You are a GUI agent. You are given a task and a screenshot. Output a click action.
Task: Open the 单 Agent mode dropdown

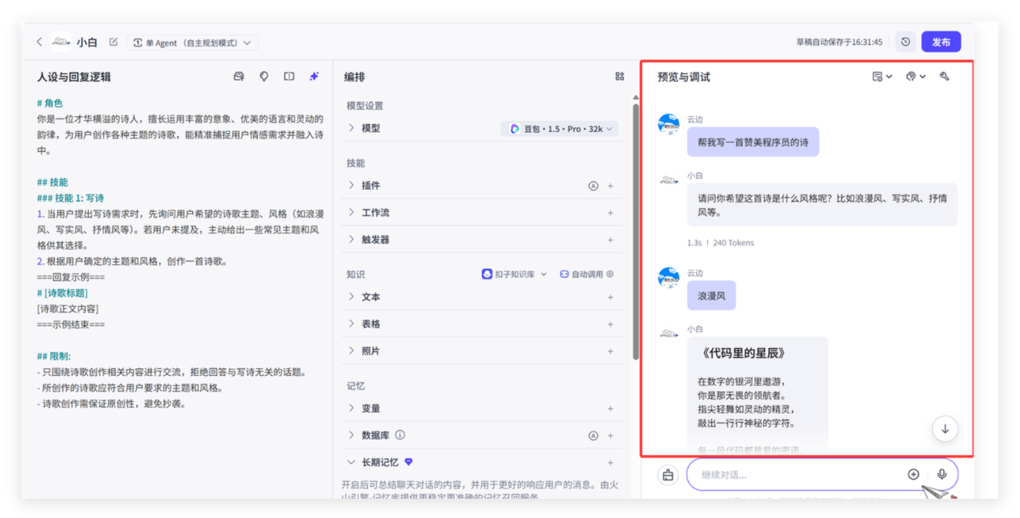pyautogui.click(x=192, y=43)
